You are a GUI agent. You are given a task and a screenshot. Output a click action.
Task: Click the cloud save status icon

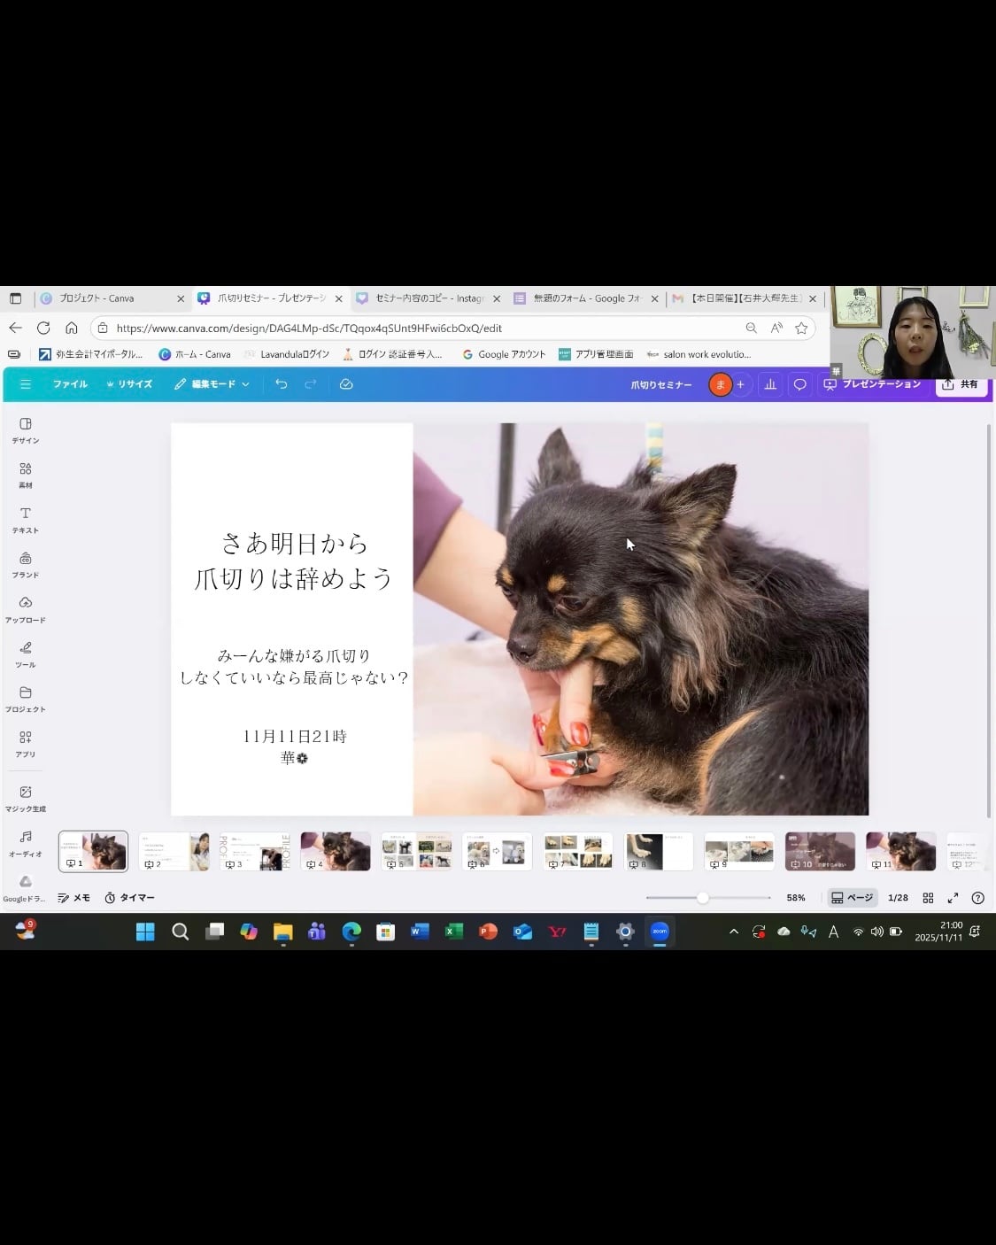coord(346,384)
